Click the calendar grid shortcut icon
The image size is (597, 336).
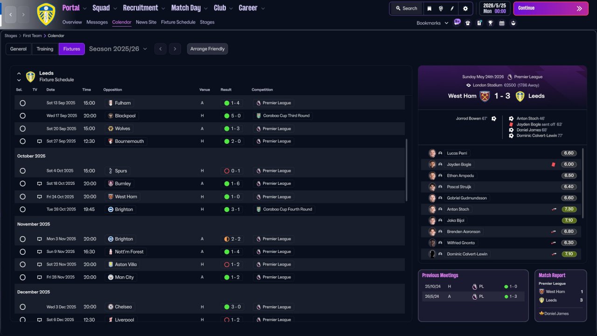coord(502,23)
